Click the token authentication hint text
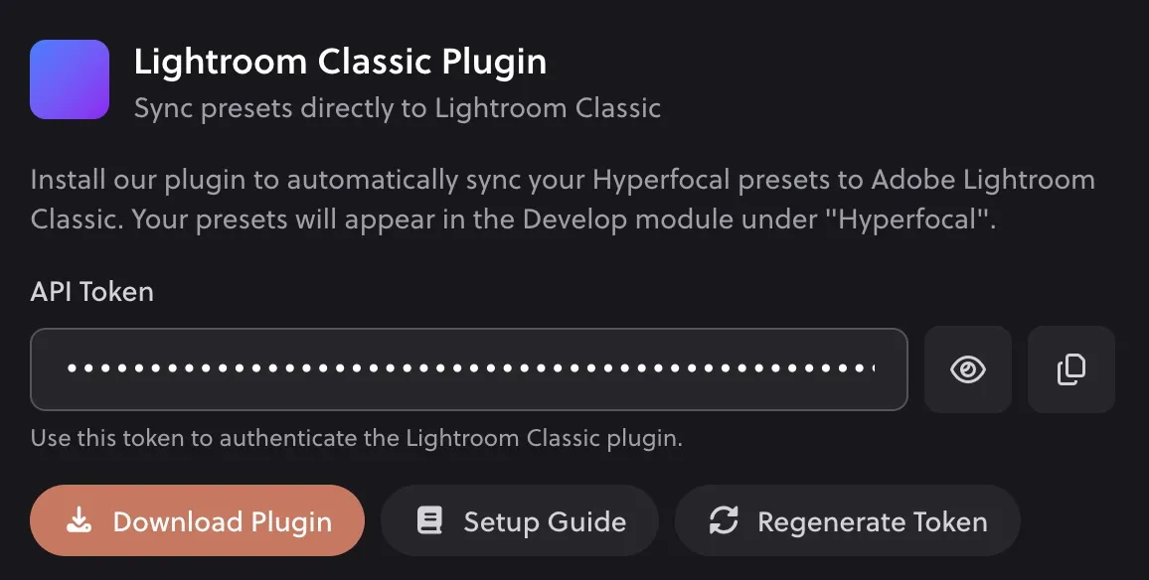 click(x=356, y=438)
